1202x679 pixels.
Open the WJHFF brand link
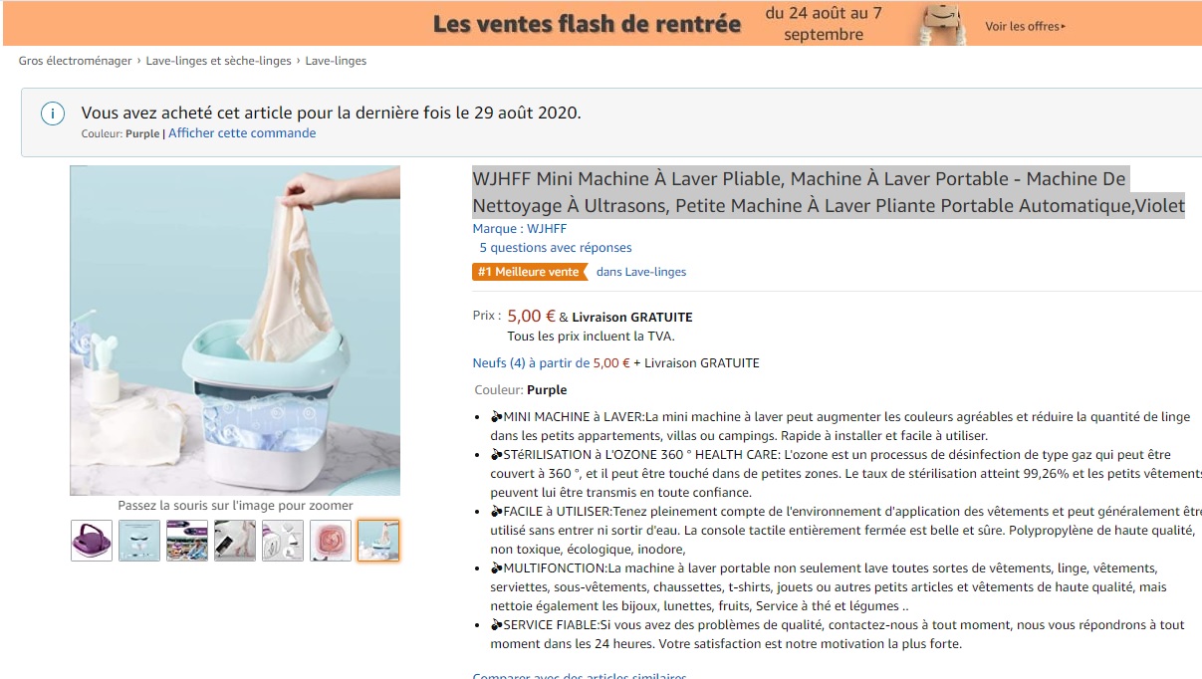coord(520,229)
